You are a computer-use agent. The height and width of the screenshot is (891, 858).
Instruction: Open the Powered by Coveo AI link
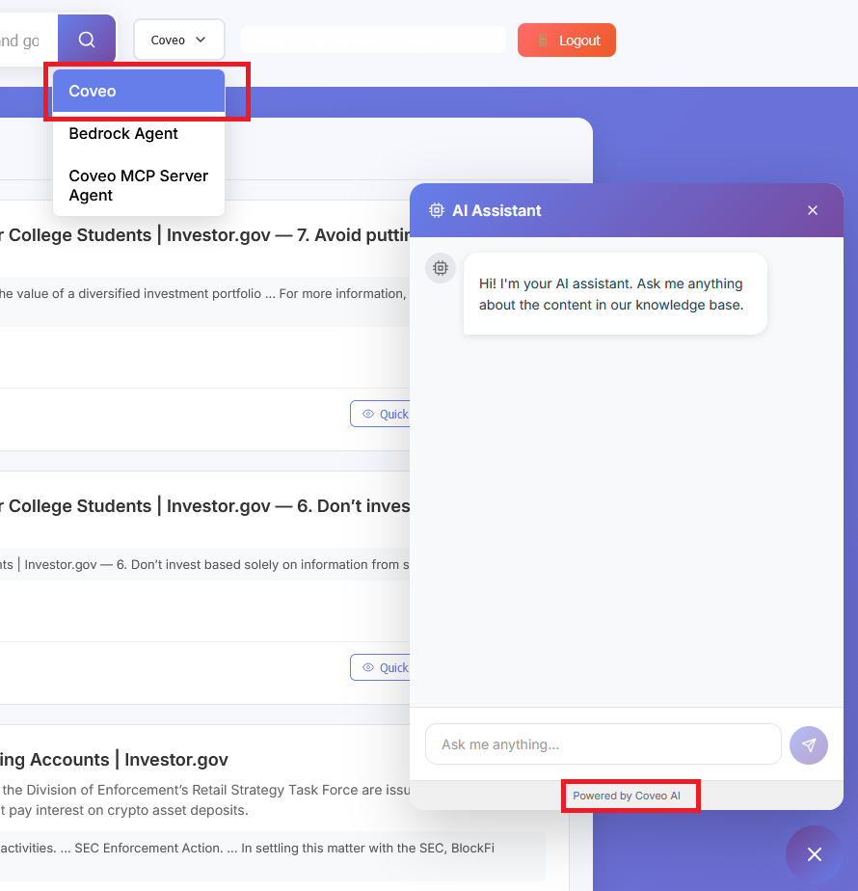(x=630, y=796)
